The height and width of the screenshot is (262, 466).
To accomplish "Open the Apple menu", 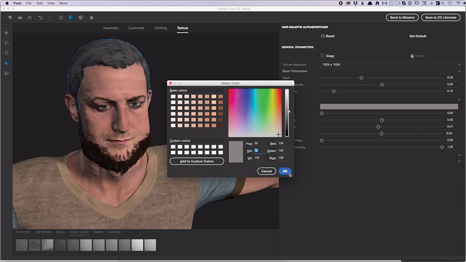I will (7, 3).
